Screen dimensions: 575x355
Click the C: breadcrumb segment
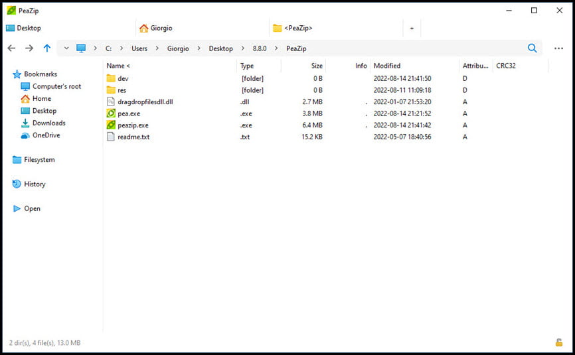tap(108, 48)
